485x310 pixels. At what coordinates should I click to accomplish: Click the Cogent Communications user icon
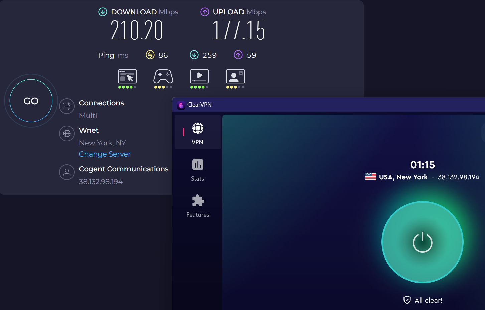tap(67, 172)
